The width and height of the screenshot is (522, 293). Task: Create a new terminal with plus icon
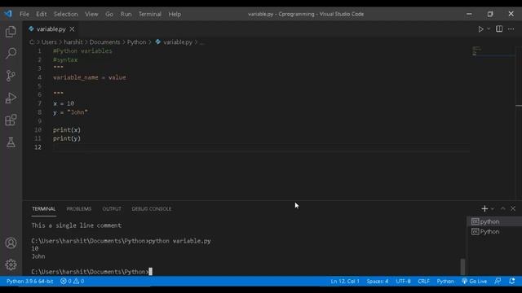coord(484,208)
